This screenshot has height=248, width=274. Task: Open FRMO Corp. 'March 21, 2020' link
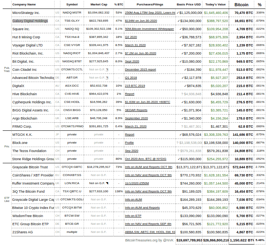tap(135, 126)
